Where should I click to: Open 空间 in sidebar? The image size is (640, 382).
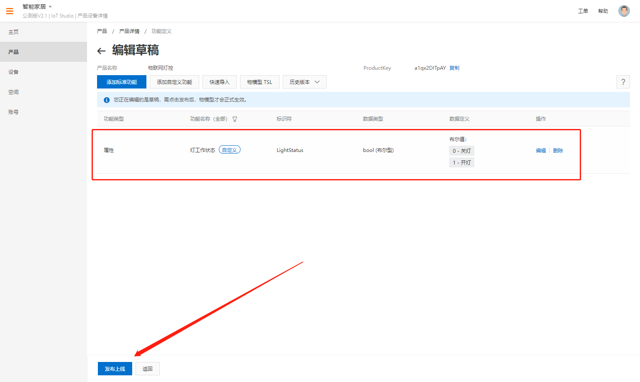44,92
